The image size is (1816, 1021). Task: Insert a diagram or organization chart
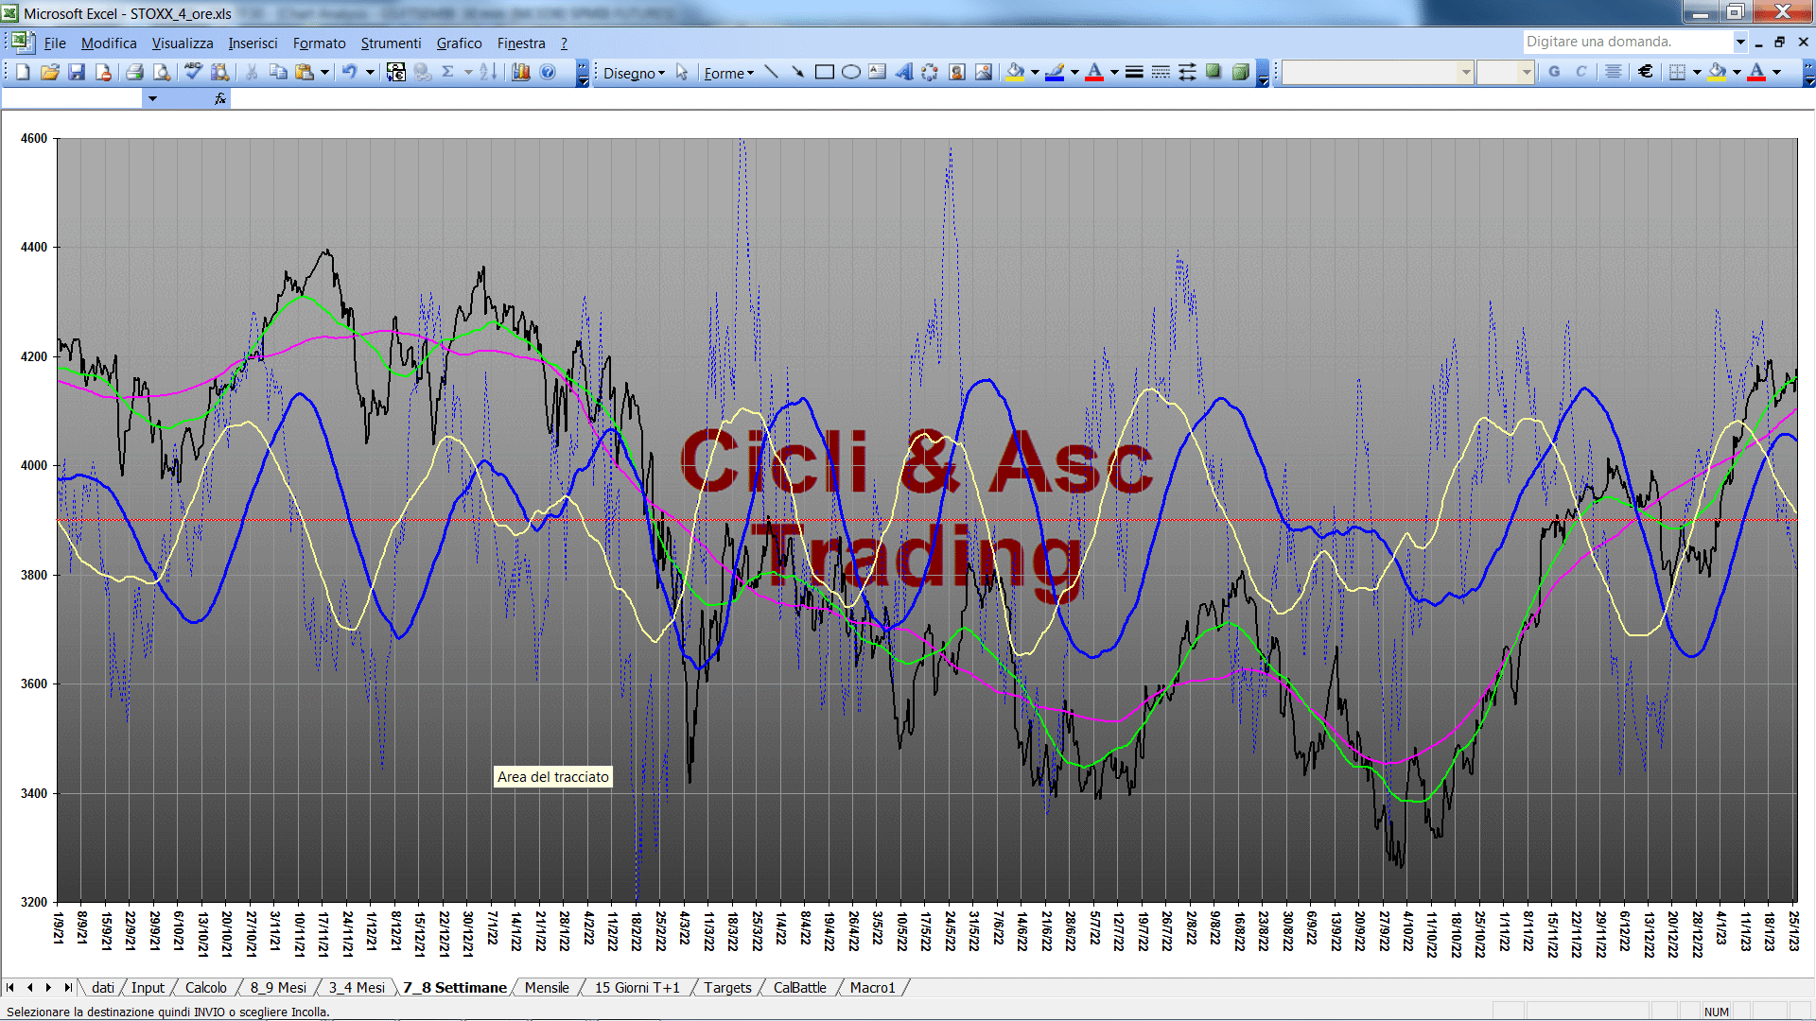tap(931, 72)
